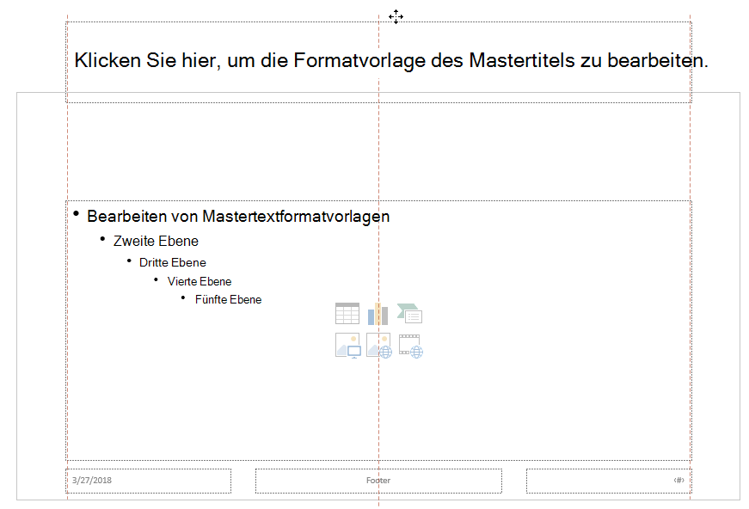Click the slide number placeholder ‹#›
The image size is (749, 509).
[609, 481]
